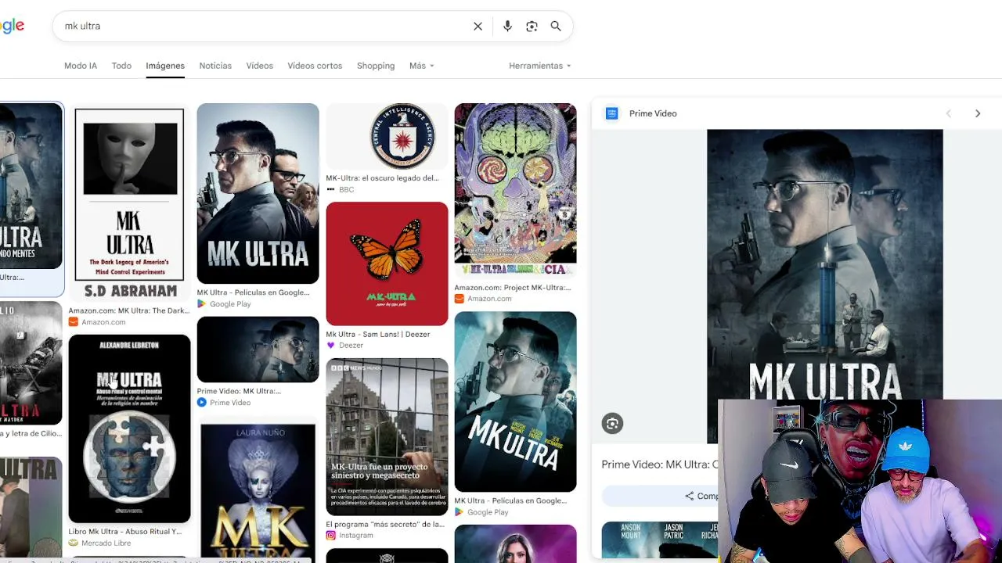Open the Videos tab
1002x563 pixels.
click(259, 66)
